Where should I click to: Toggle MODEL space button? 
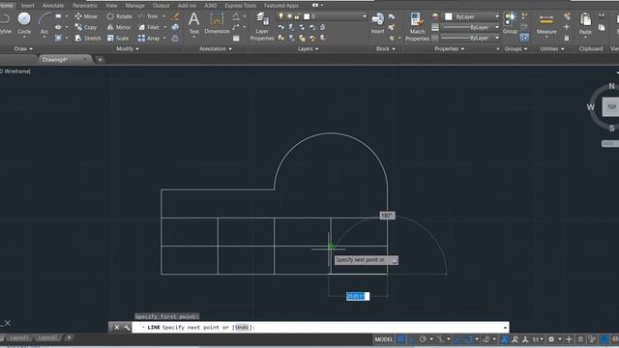[x=384, y=339]
